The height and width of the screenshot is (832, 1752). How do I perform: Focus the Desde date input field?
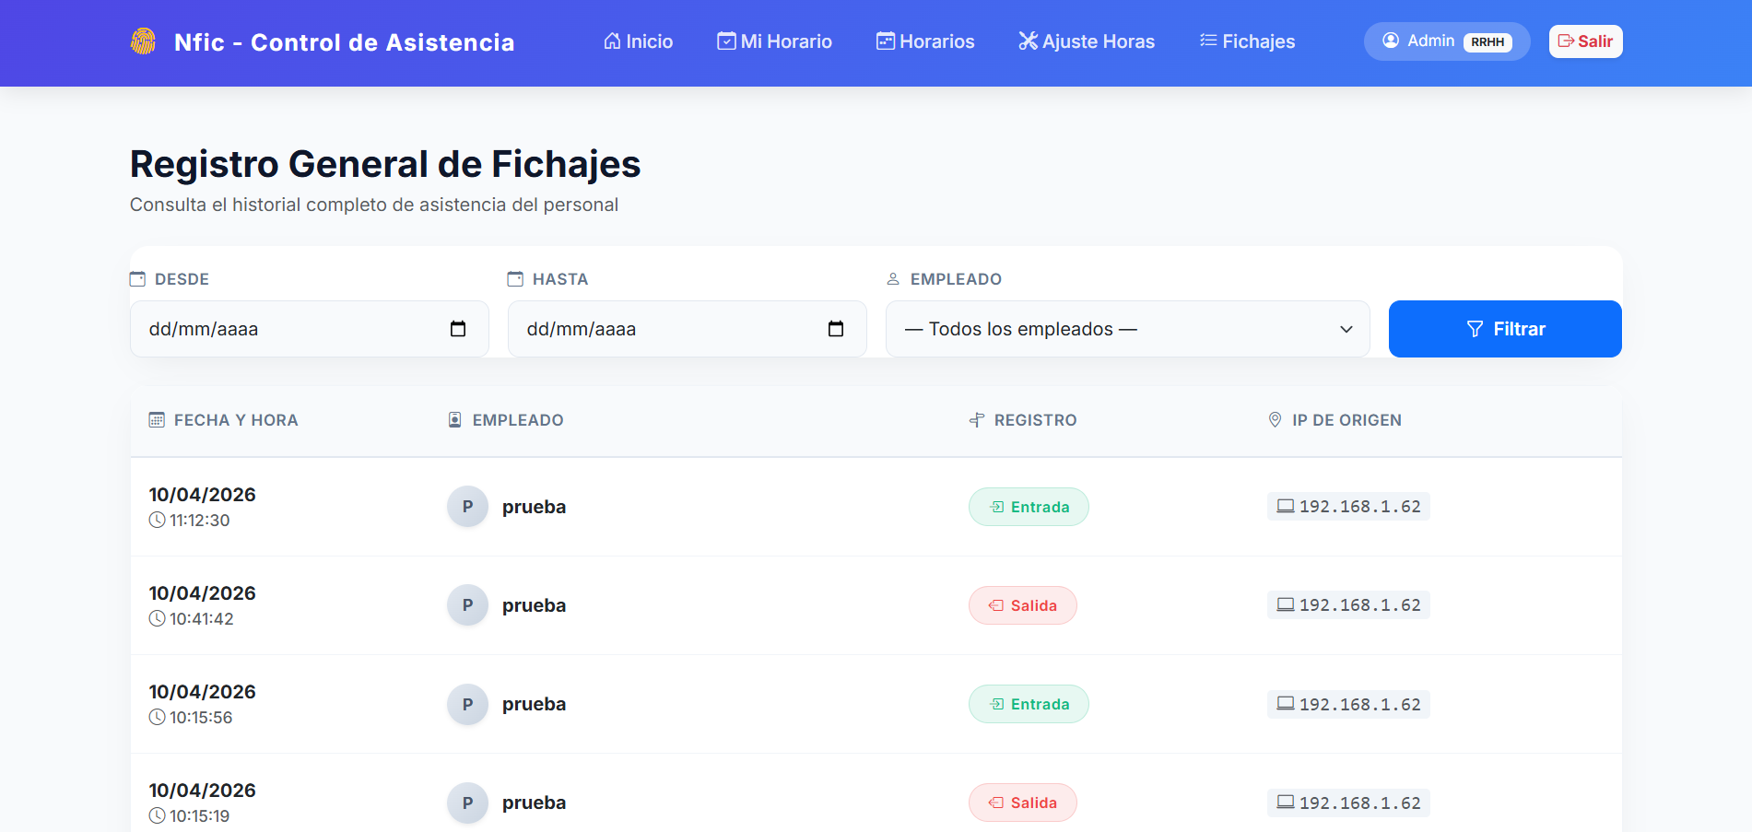click(x=310, y=329)
